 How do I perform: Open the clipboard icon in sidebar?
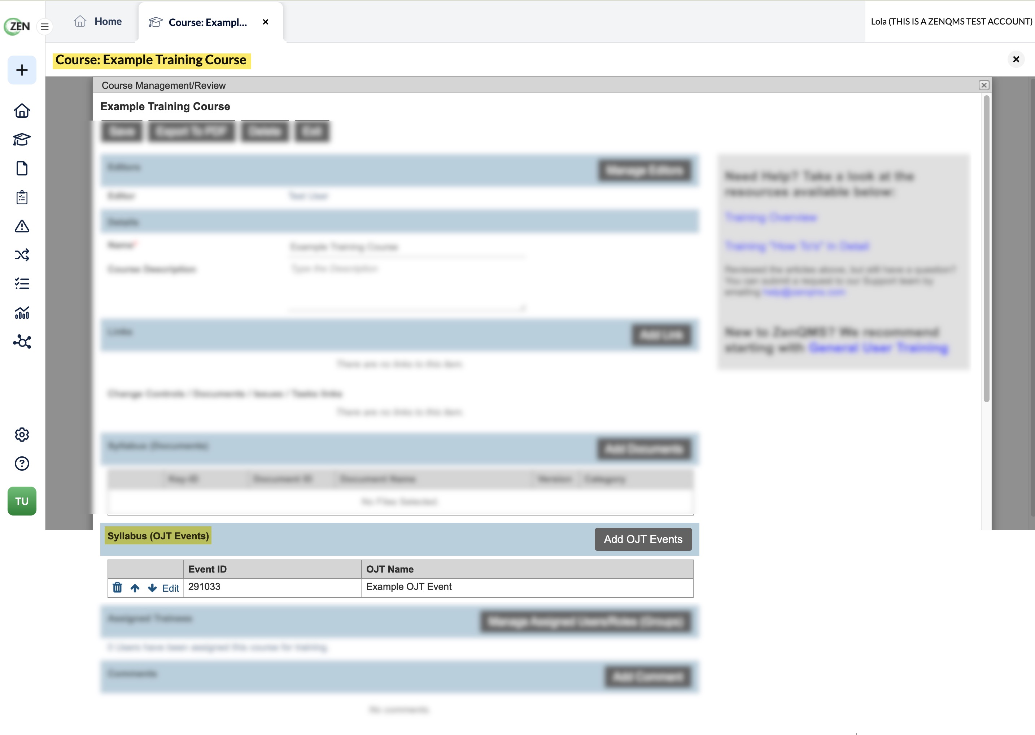coord(22,197)
